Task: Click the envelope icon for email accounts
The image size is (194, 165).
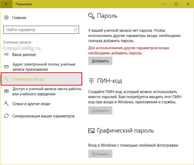Action: [6, 67]
